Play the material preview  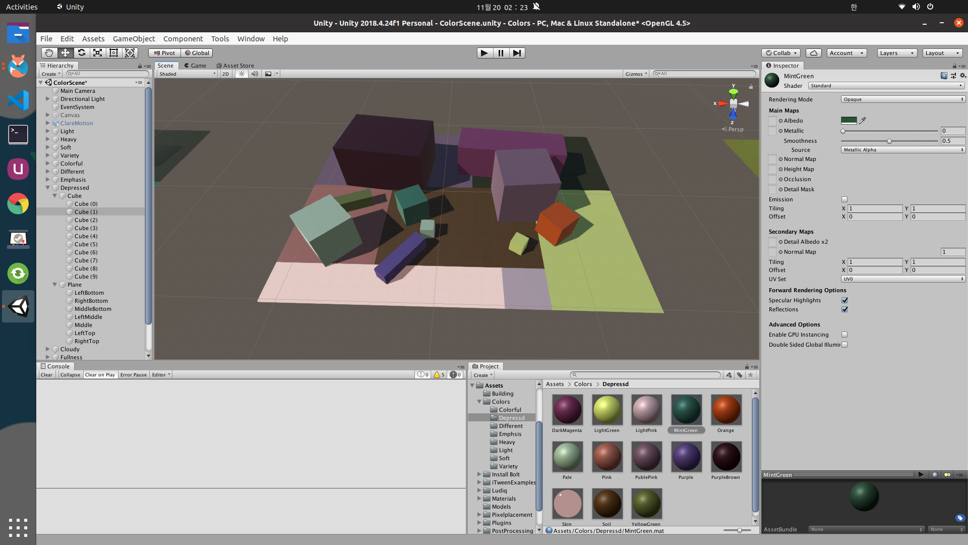[921, 475]
